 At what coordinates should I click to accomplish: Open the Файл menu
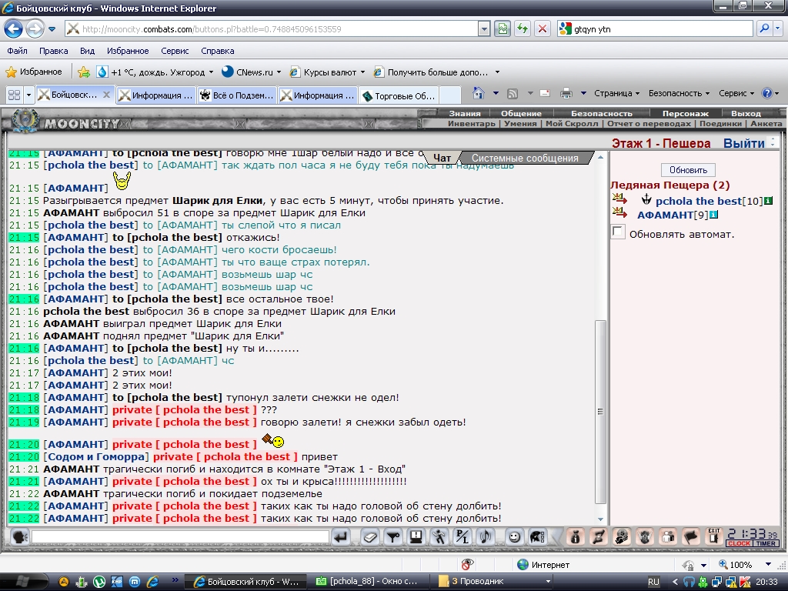point(17,51)
